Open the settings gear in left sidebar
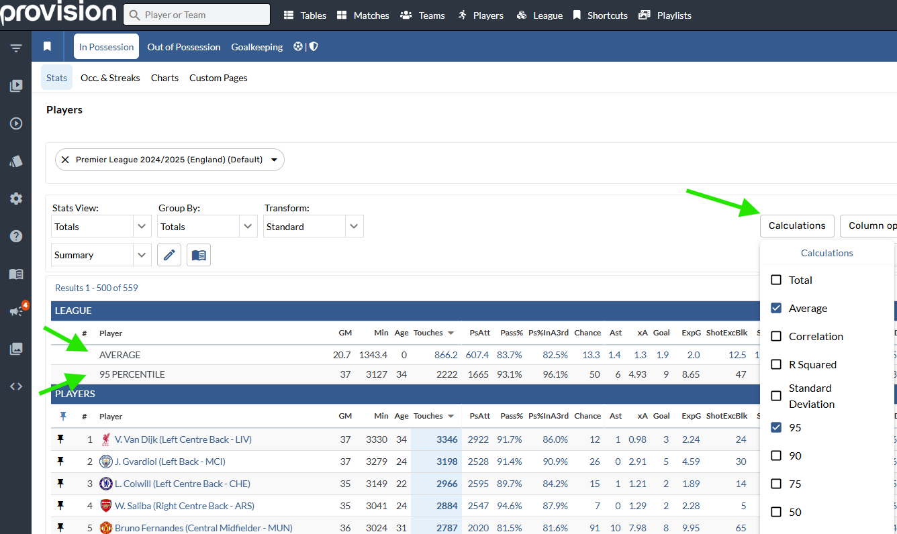 tap(16, 199)
